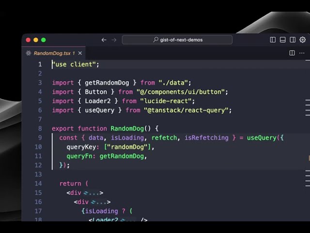Click the "./data" import path
The width and height of the screenshot is (310, 233).
click(x=173, y=83)
